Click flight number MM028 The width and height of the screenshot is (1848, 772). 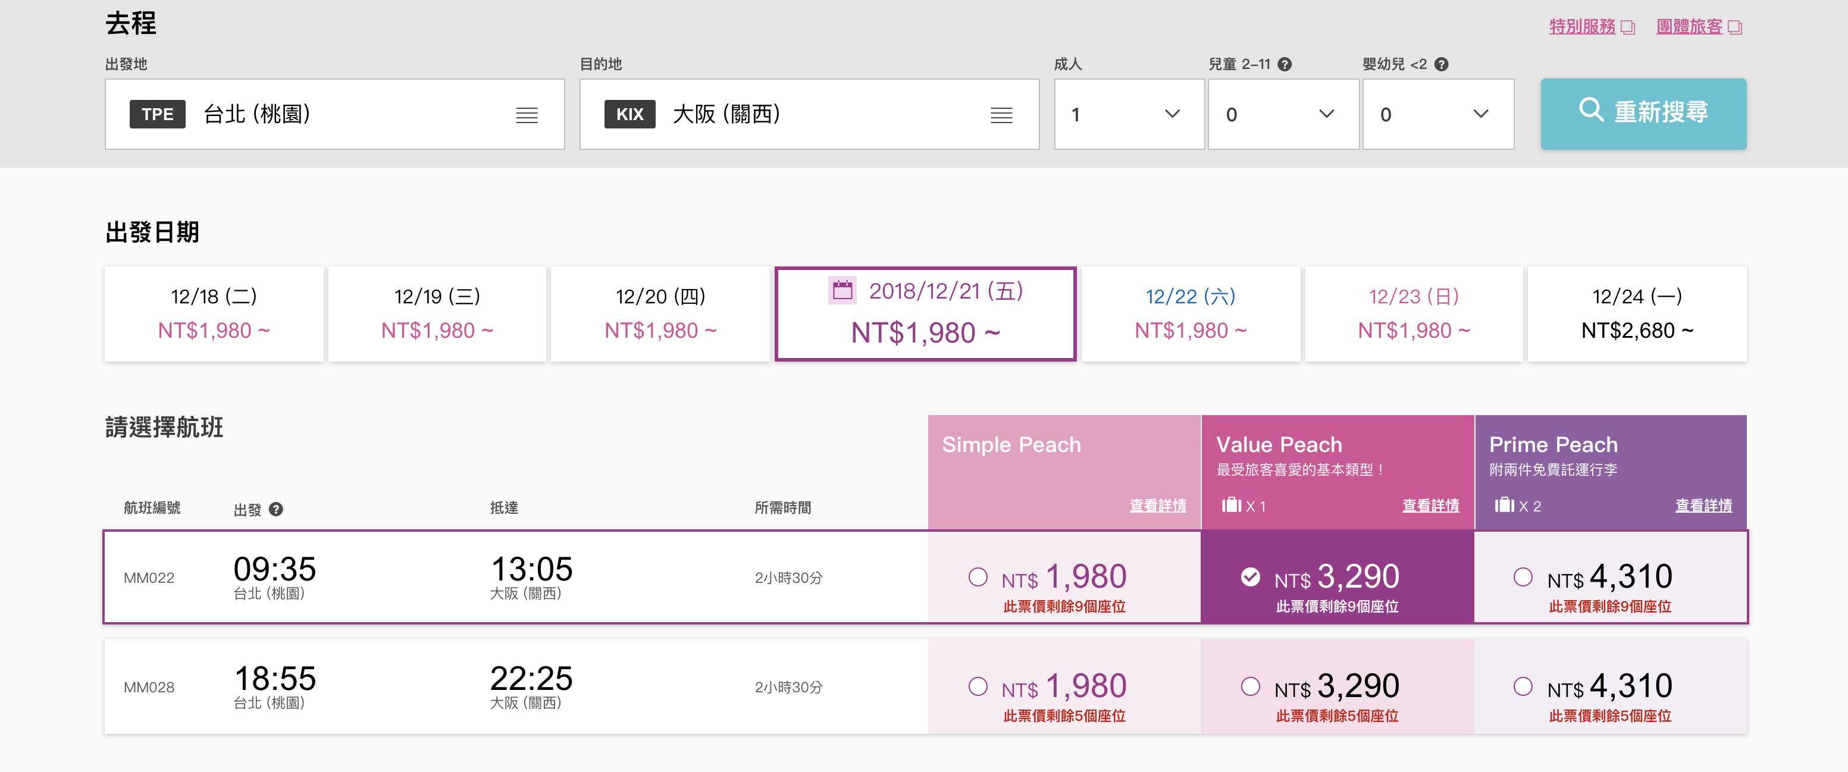pyautogui.click(x=149, y=688)
